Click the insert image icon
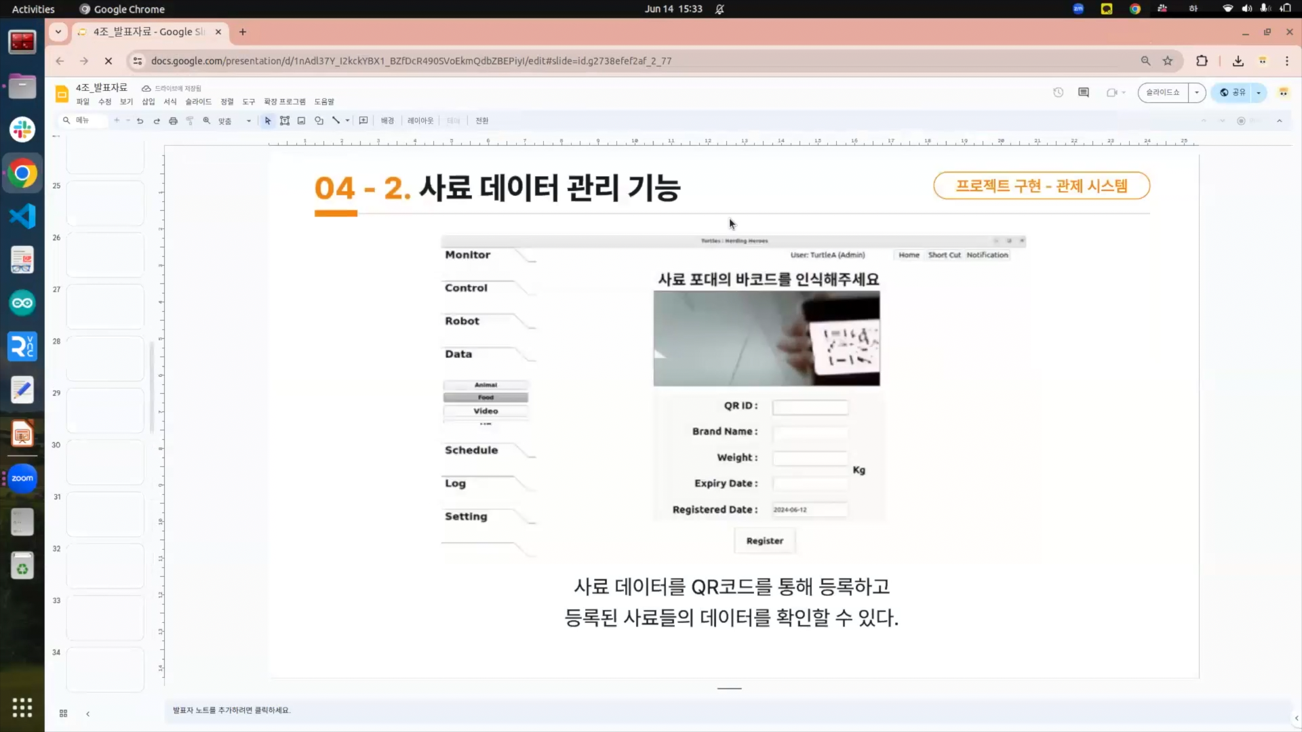1302x732 pixels. point(301,121)
